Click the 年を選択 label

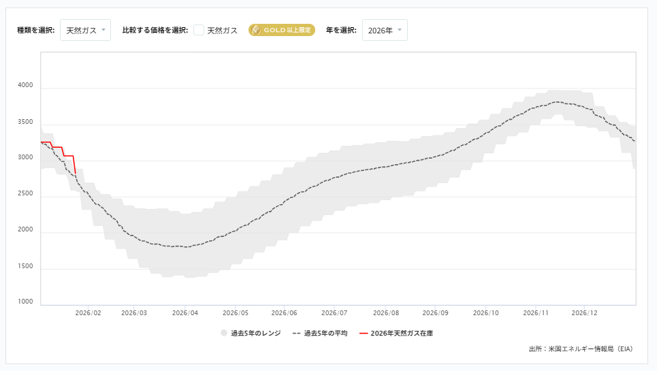pyautogui.click(x=341, y=30)
